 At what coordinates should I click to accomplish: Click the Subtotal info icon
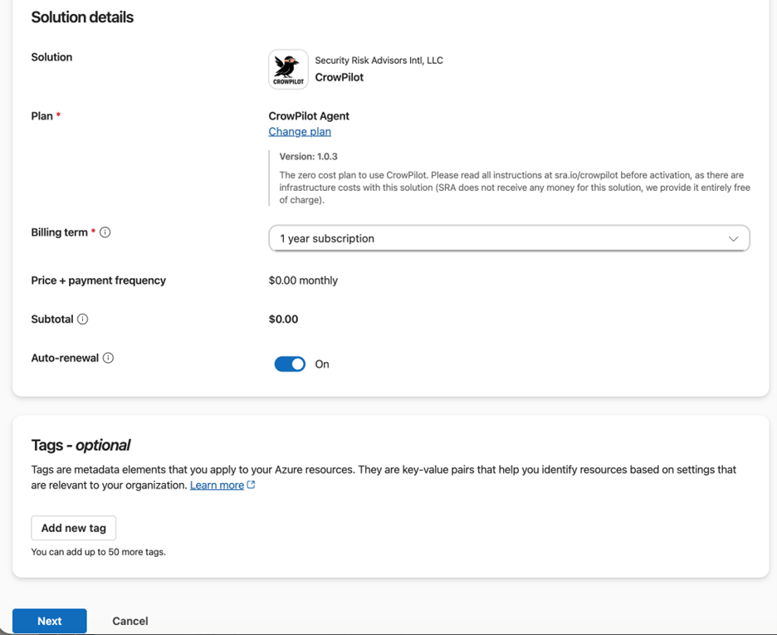click(x=83, y=319)
